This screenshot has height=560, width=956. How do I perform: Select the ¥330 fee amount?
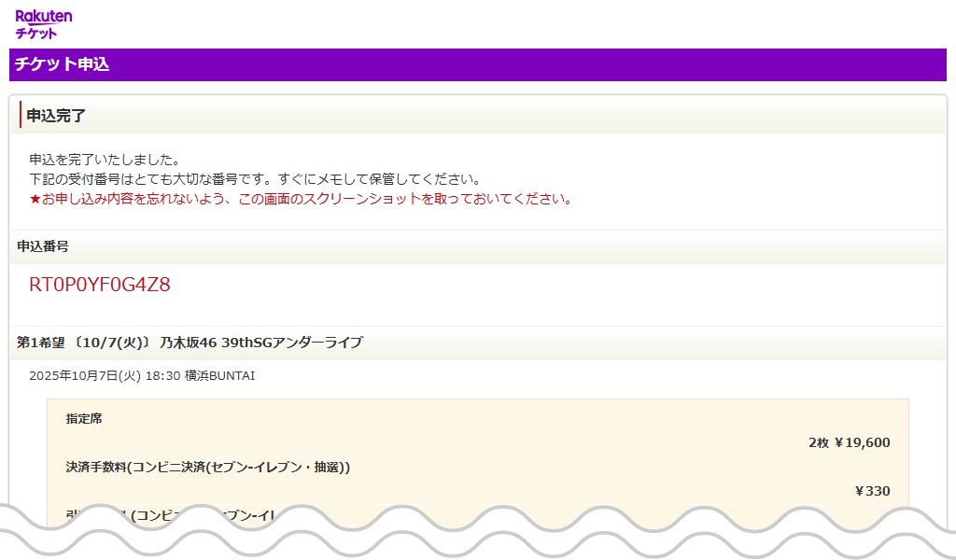[x=875, y=490]
